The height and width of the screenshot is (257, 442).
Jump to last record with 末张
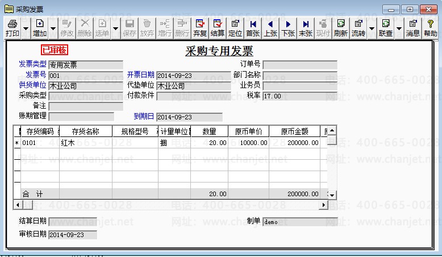point(306,28)
